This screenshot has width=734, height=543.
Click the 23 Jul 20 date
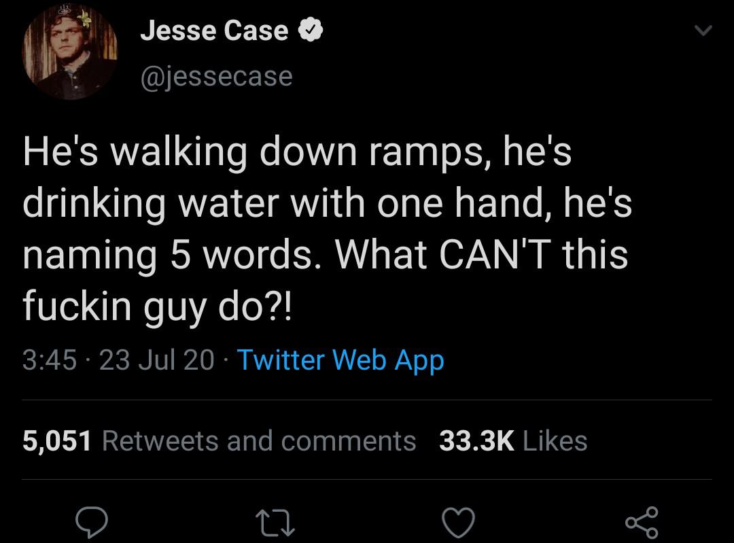(156, 360)
